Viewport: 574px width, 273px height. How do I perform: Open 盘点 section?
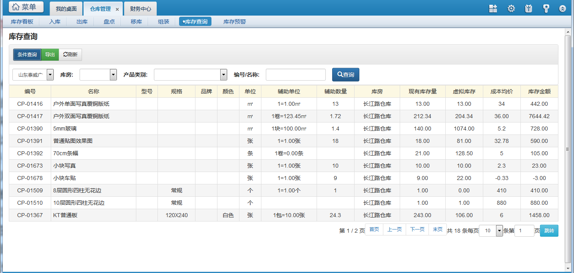tap(109, 22)
